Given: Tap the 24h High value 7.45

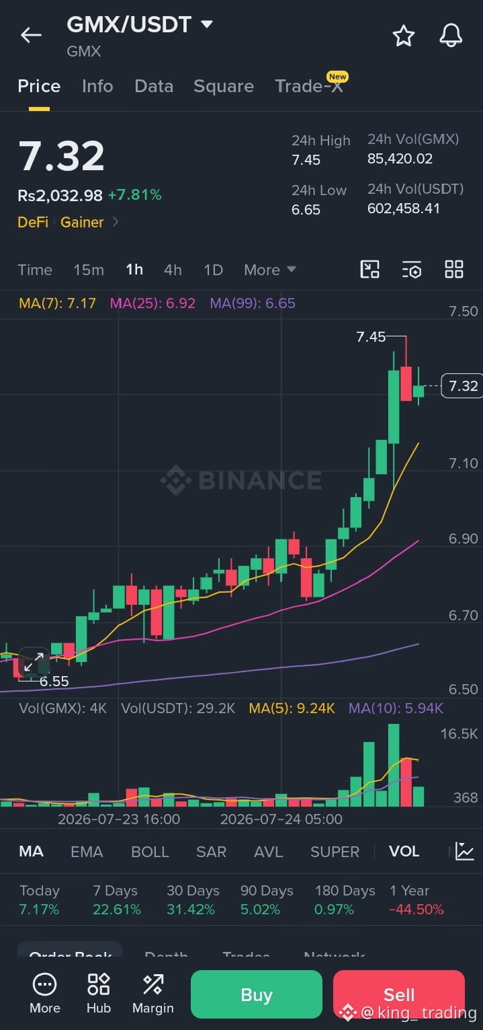Looking at the screenshot, I should (306, 160).
